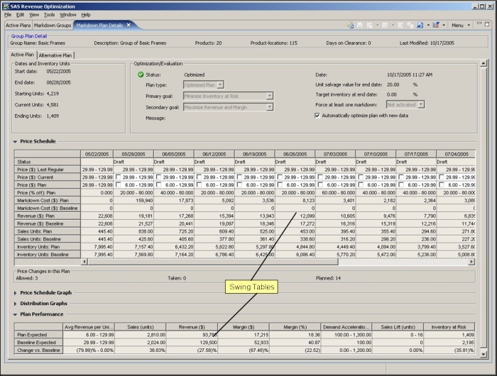Select the Plan Expected row header
Viewport: 497px width, 376px height.
[38, 335]
